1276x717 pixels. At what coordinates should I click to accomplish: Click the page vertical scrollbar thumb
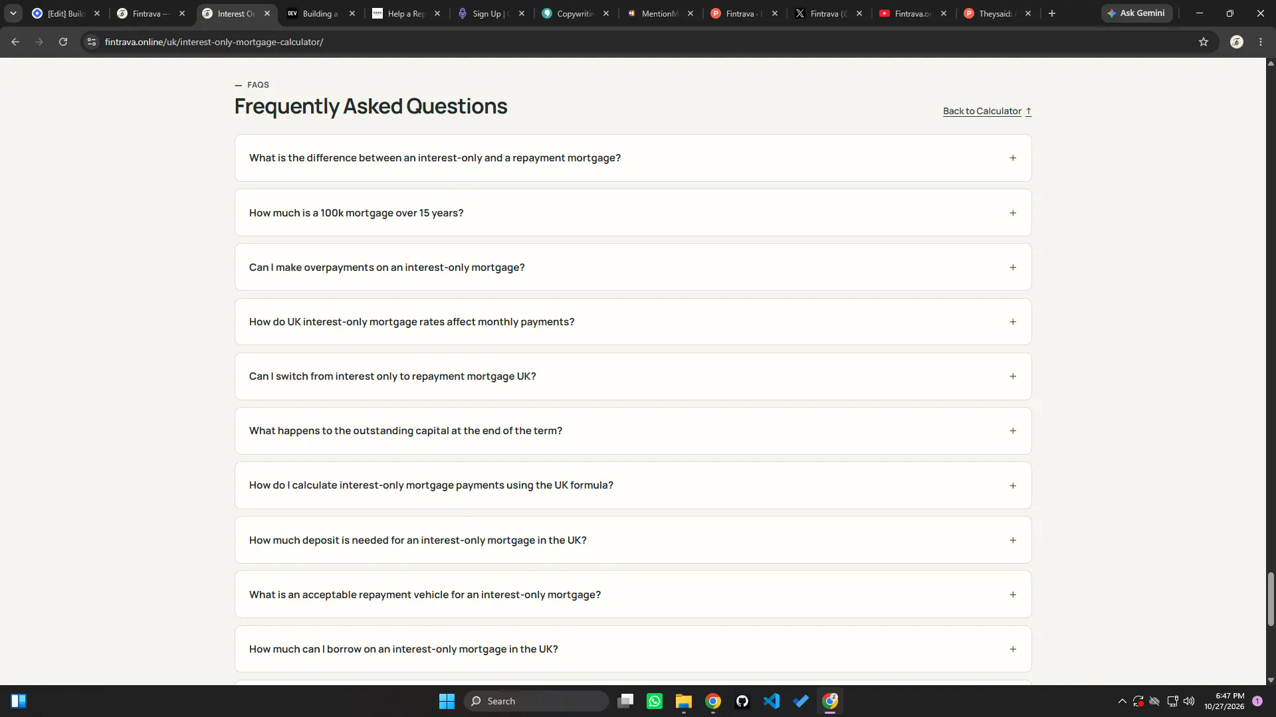(x=1271, y=599)
